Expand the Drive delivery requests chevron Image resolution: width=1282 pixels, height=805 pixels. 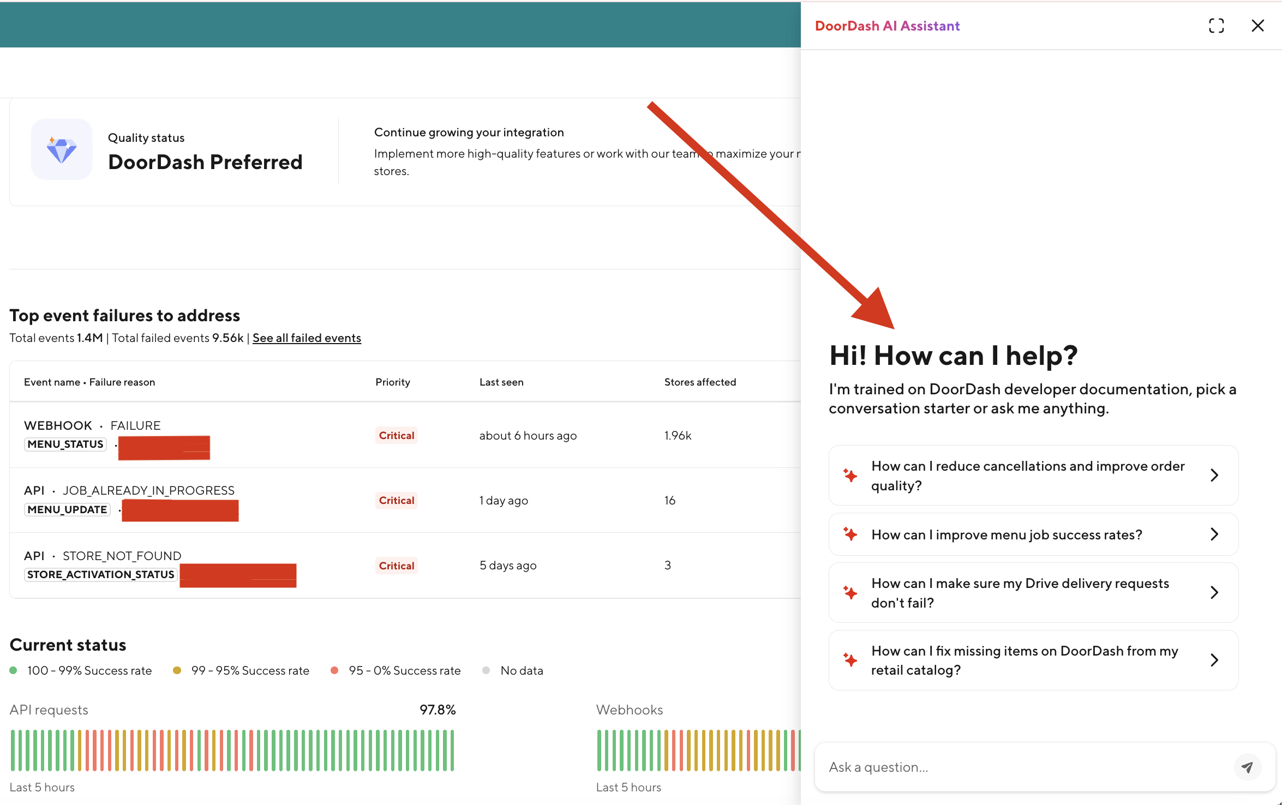(x=1214, y=592)
